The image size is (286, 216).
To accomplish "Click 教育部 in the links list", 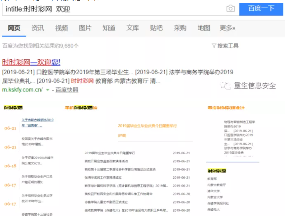I will (212, 179).
